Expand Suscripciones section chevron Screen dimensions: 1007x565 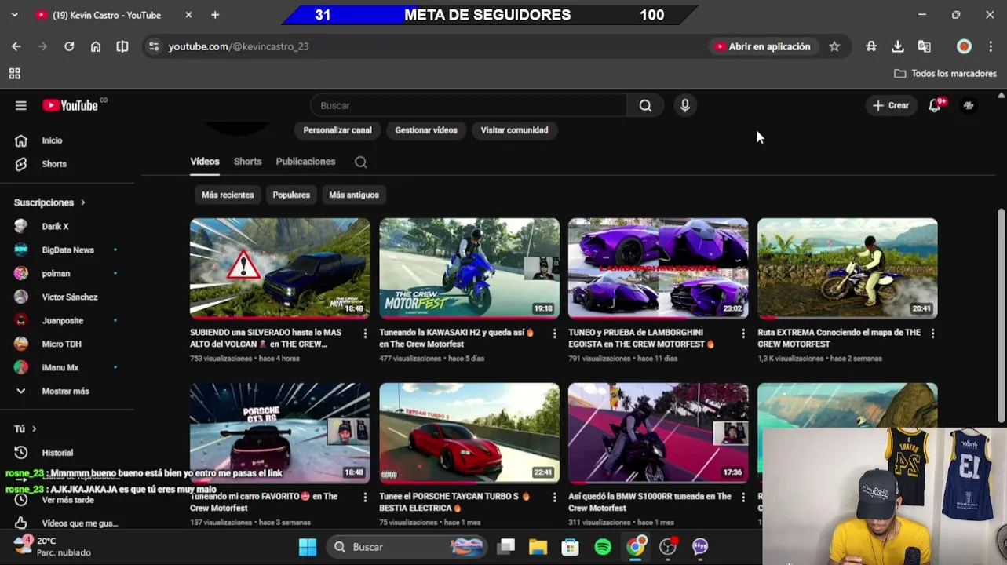point(82,202)
